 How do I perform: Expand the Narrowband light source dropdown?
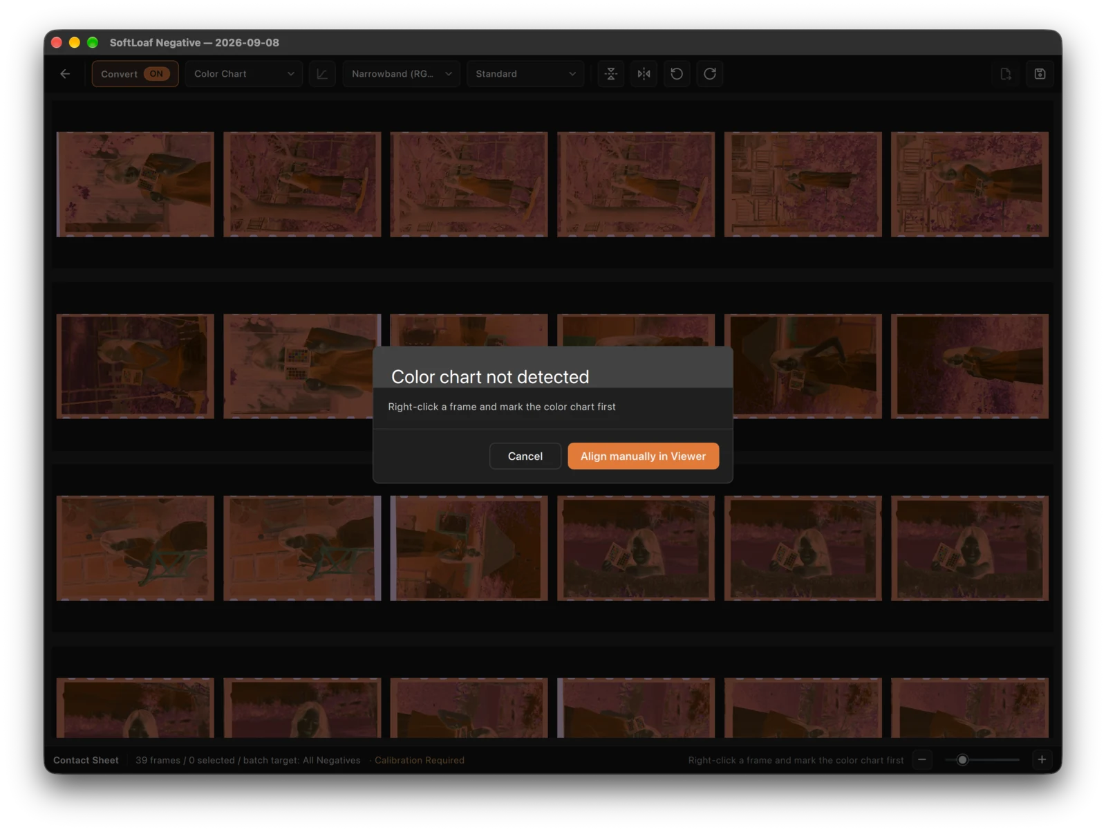(402, 74)
